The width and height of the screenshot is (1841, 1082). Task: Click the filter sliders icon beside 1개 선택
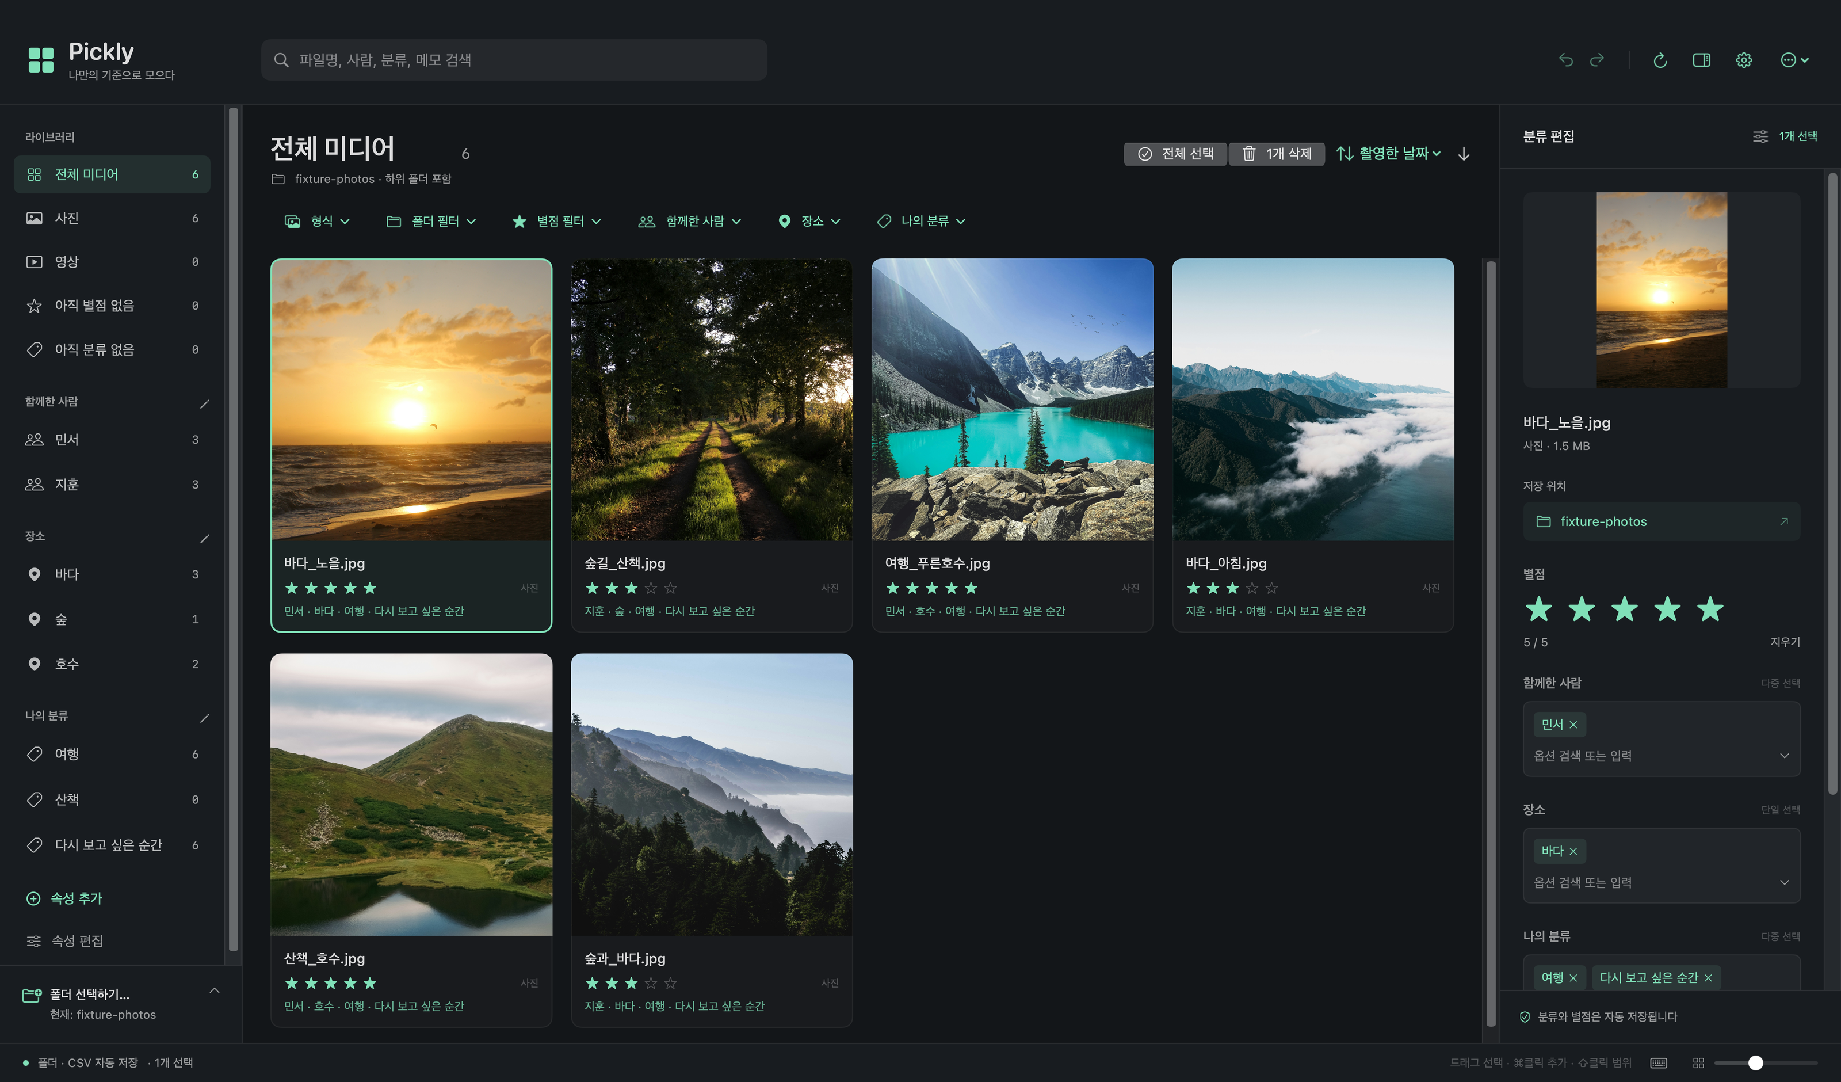[1760, 136]
